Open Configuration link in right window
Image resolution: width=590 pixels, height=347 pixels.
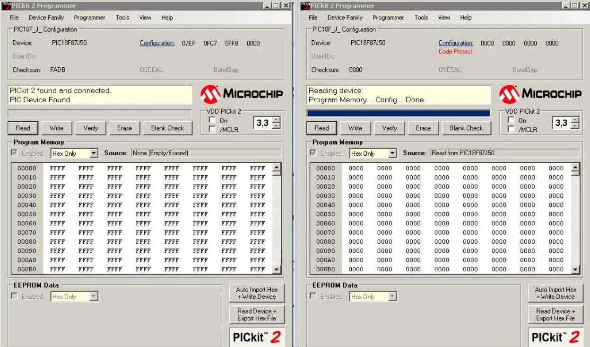click(456, 43)
